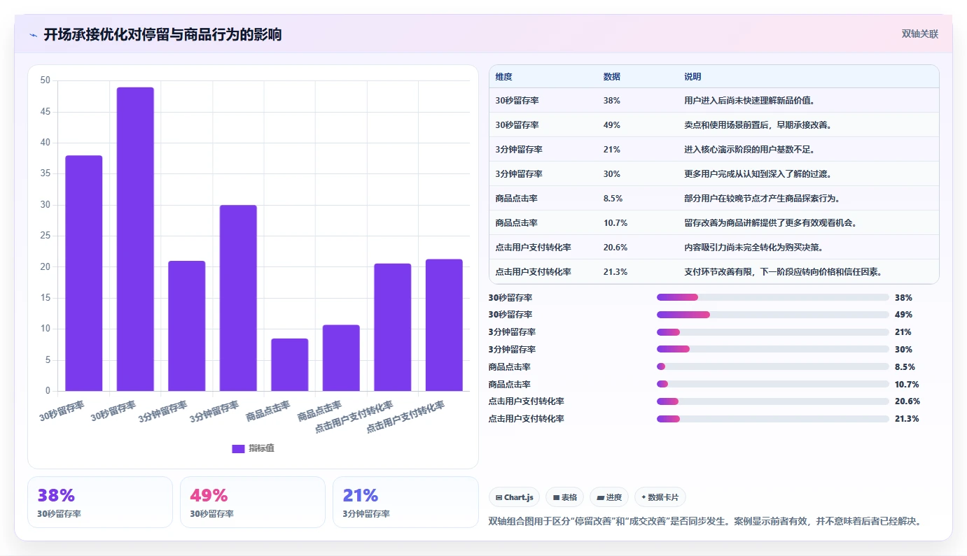Click the 数据卡片 chip
Viewport: 967px width, 556px height.
pyautogui.click(x=660, y=497)
